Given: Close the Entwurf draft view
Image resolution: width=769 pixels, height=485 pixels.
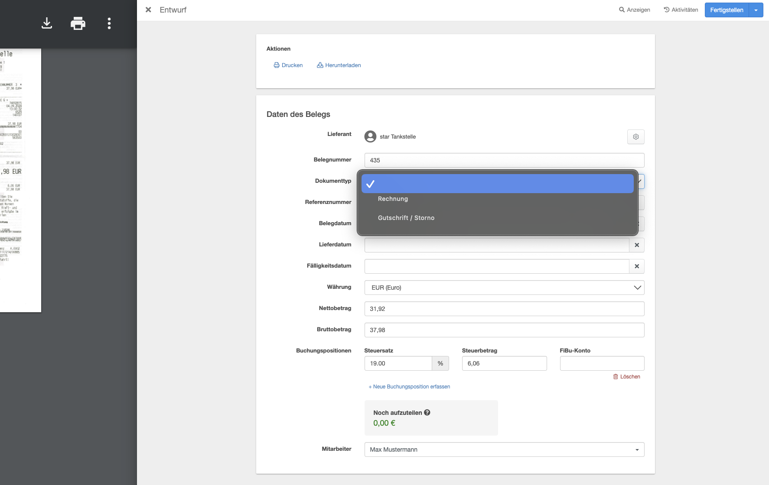Looking at the screenshot, I should (148, 10).
